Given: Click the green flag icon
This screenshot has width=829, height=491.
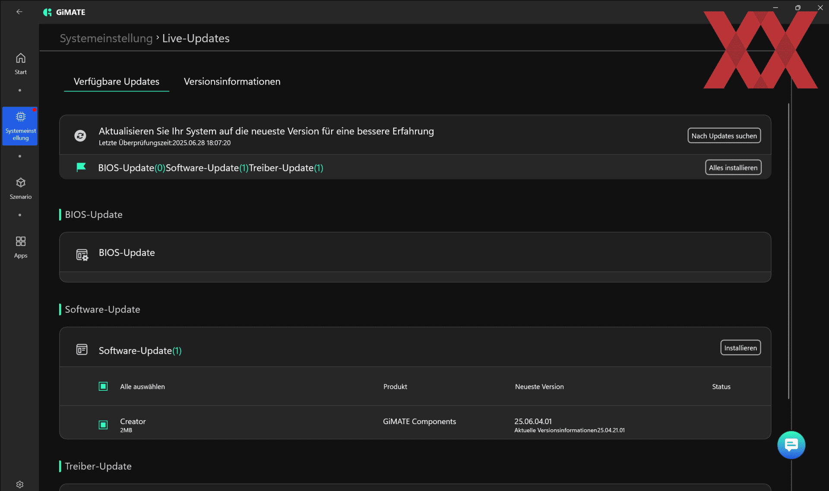Looking at the screenshot, I should click(81, 167).
